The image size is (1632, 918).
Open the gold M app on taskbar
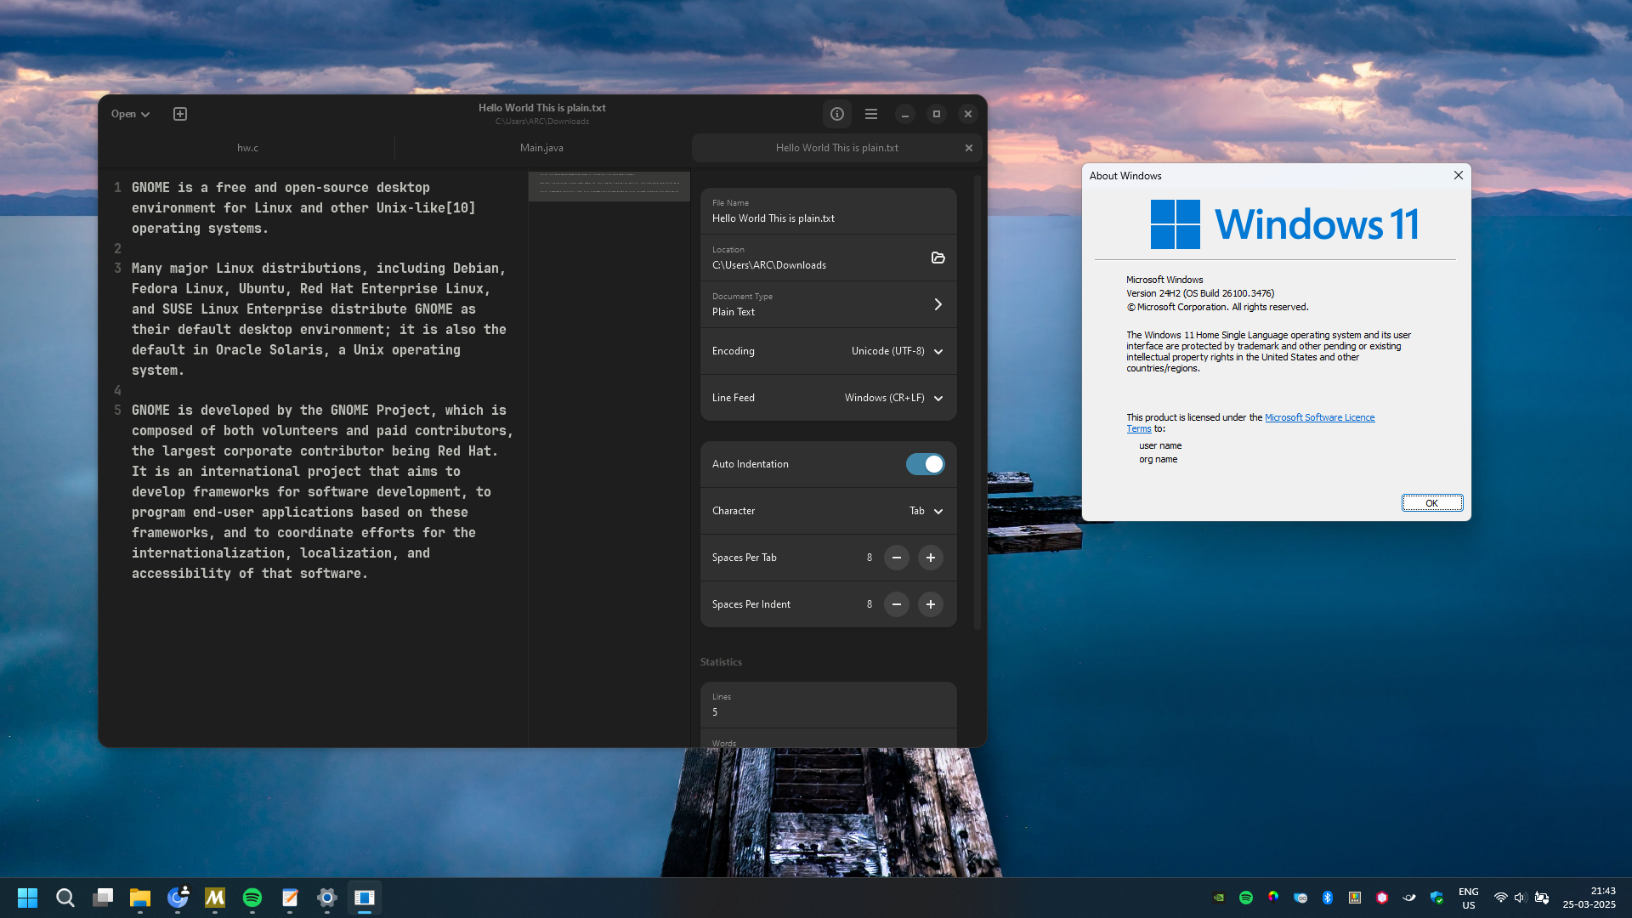point(215,898)
